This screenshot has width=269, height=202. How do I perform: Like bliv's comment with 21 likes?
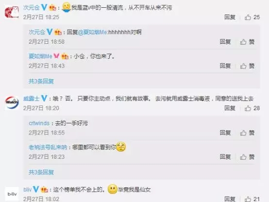pyautogui.click(x=252, y=199)
